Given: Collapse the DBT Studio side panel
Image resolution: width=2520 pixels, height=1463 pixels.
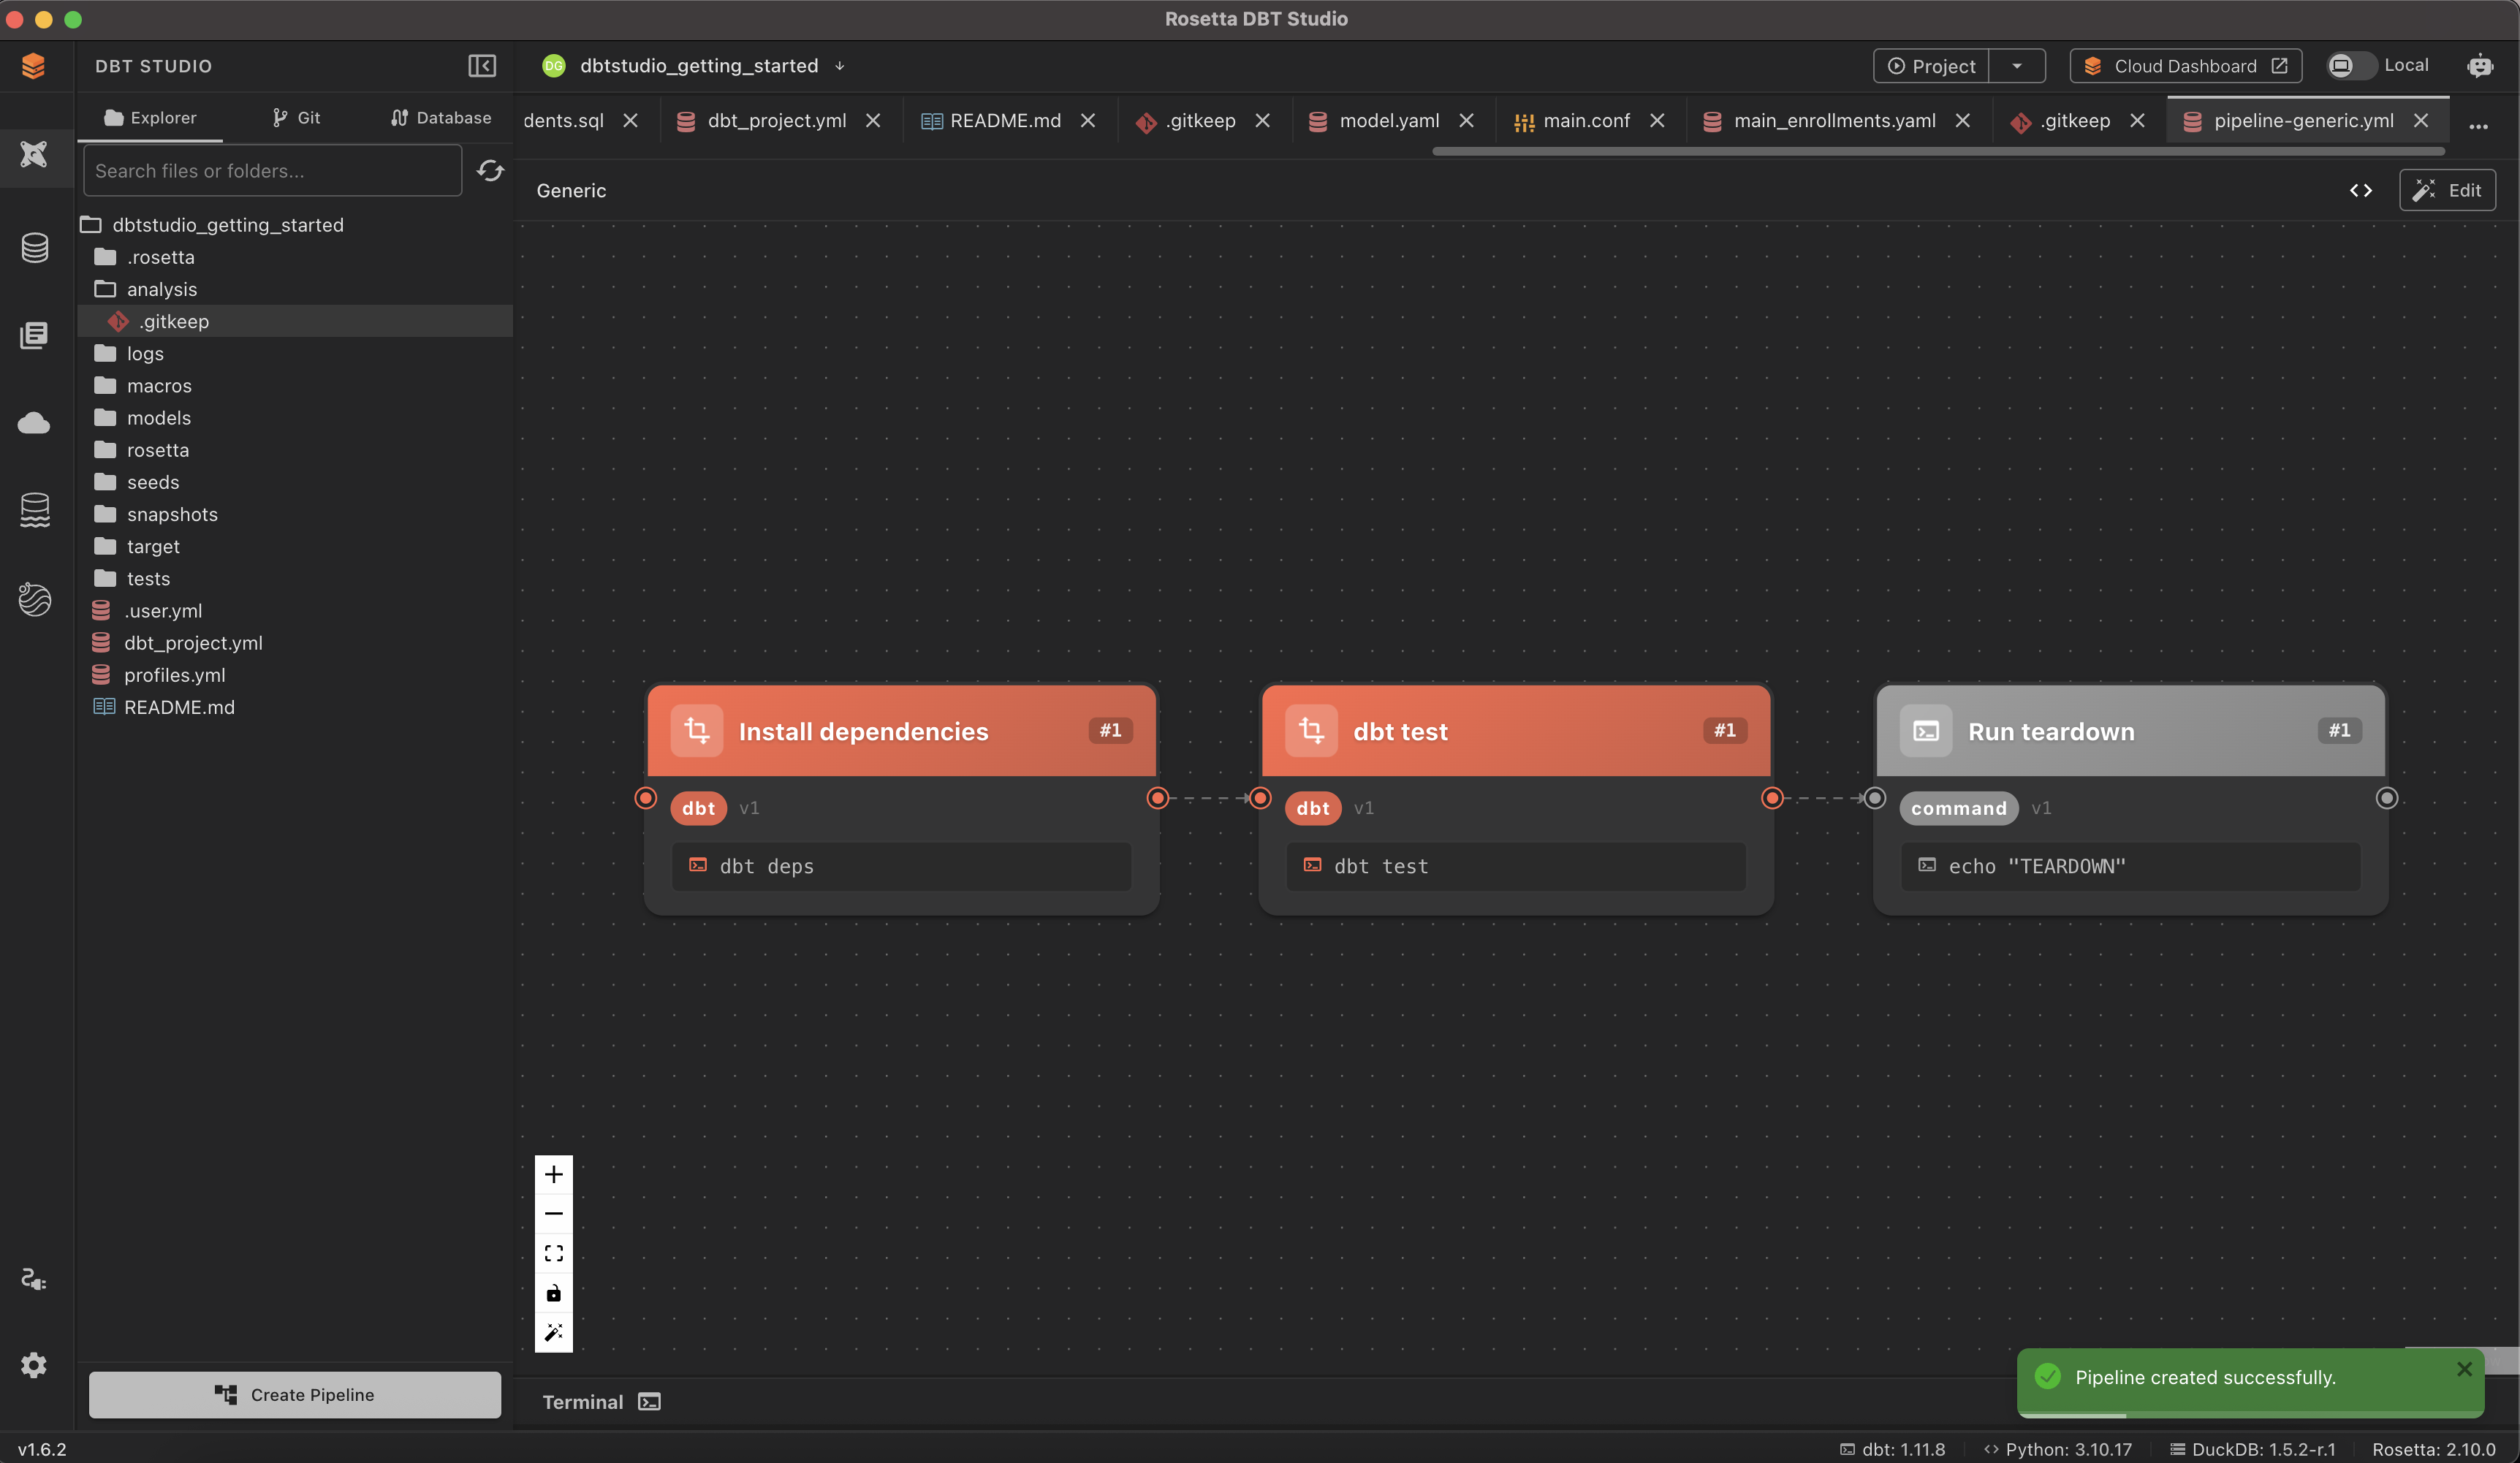Looking at the screenshot, I should [482, 66].
